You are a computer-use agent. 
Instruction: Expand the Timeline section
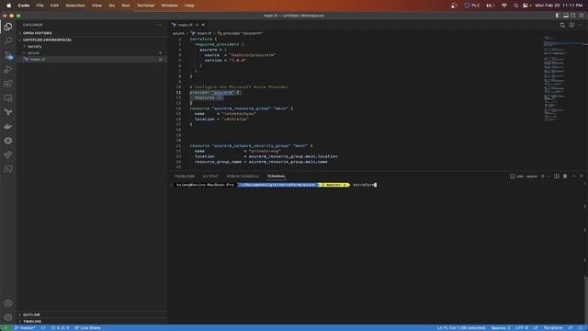tap(32, 322)
